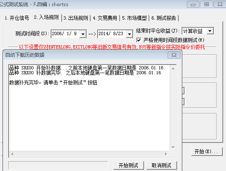Click the log horizontal scrollbar left arrow
Image resolution: width=226 pixels, height=171 pixels.
pos(12,154)
